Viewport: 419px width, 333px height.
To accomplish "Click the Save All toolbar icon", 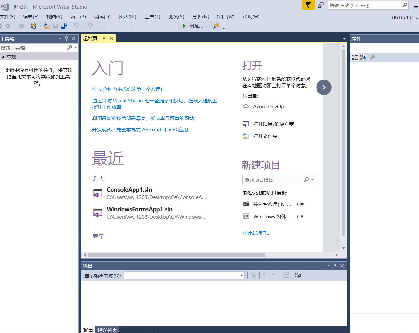I will point(64,26).
